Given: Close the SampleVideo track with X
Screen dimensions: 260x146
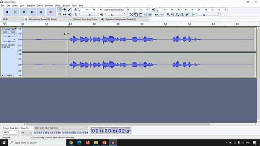Looking at the screenshot, I should [2, 29].
